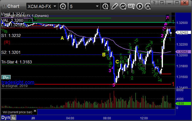This screenshot has width=192, height=121.
Task: Open the tradesight.com link
Action: (18, 82)
